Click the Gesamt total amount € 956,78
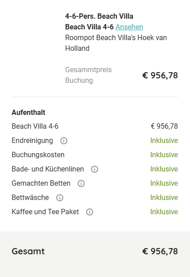 tap(160, 251)
